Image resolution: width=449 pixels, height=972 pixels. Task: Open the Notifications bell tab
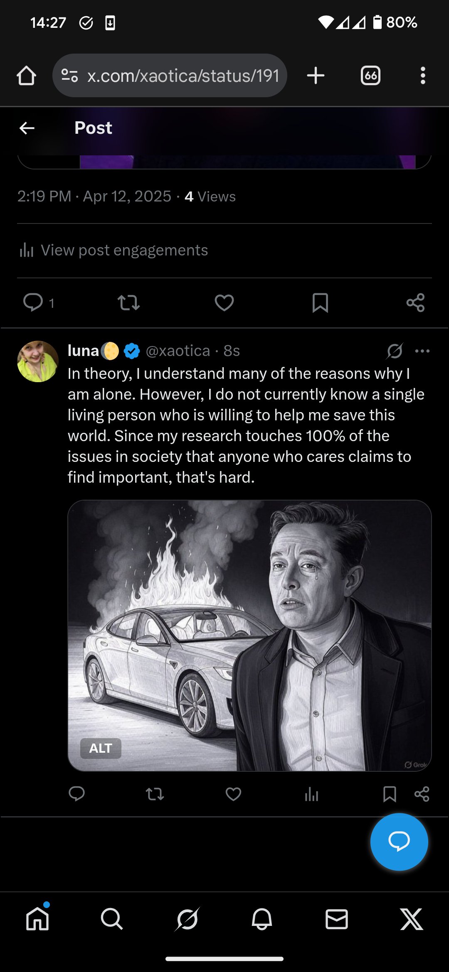click(262, 919)
